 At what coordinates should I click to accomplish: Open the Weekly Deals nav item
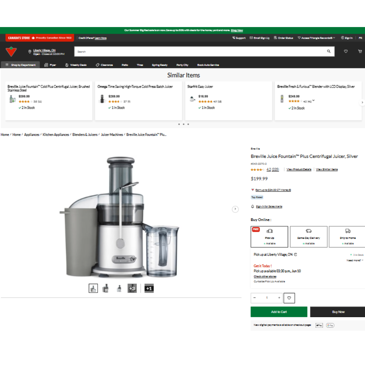point(76,65)
